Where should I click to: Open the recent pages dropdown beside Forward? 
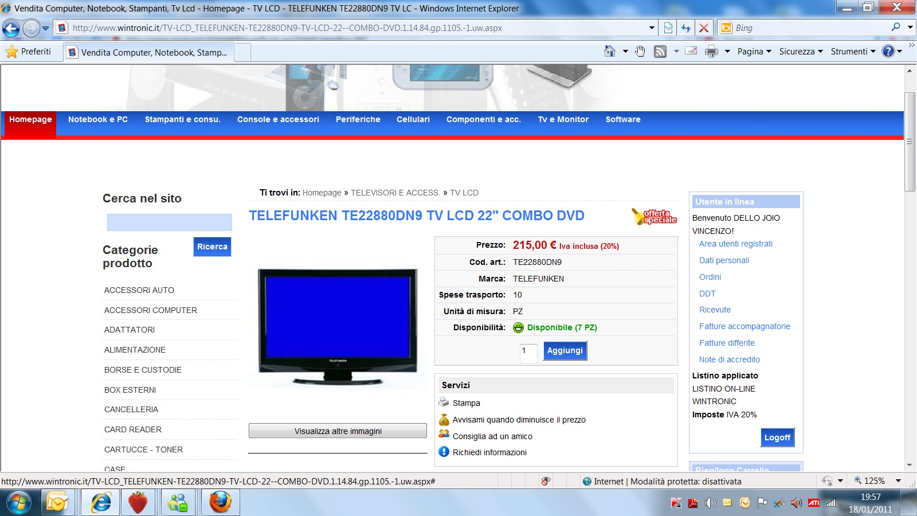[45, 28]
